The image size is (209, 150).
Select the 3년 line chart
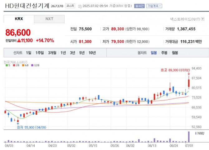72,53
